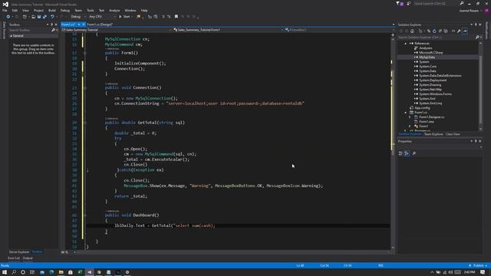Click the Save toolbar icon
This screenshot has height=276, width=491.
(x=39, y=17)
